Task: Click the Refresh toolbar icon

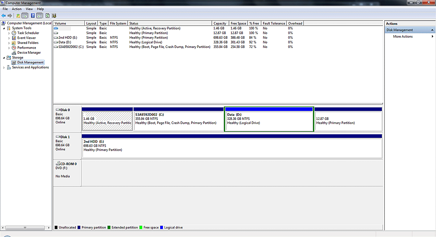Action: click(x=47, y=16)
